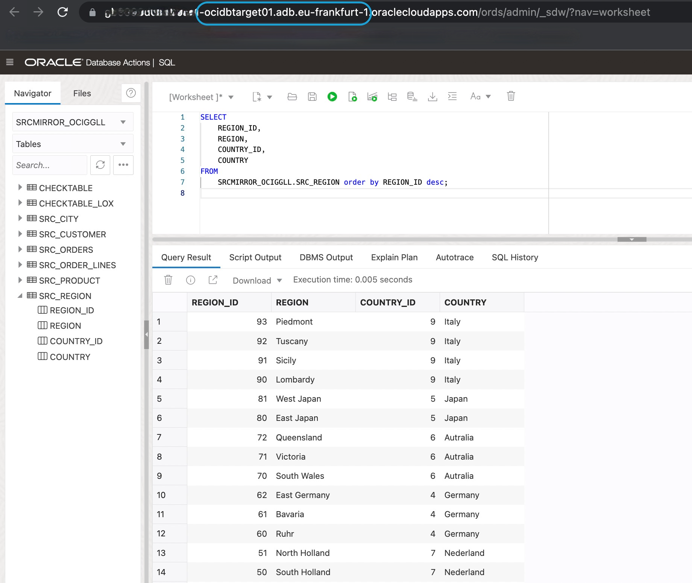Select the SRC_ORDER_LINES table
The height and width of the screenshot is (583, 692).
coord(77,265)
